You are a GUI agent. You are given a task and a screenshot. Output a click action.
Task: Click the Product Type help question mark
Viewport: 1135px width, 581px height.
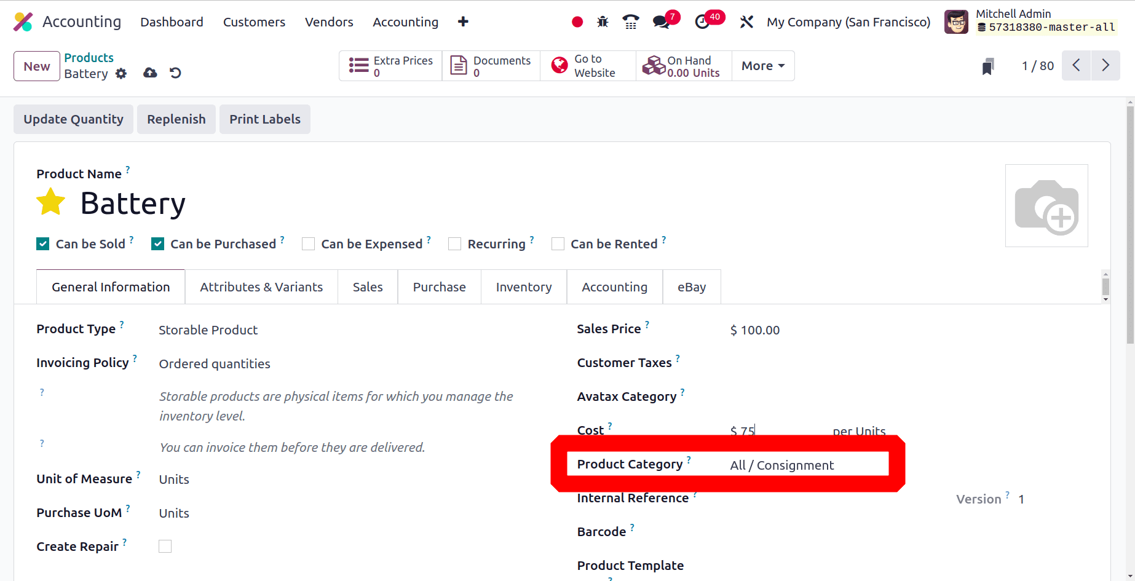(122, 324)
